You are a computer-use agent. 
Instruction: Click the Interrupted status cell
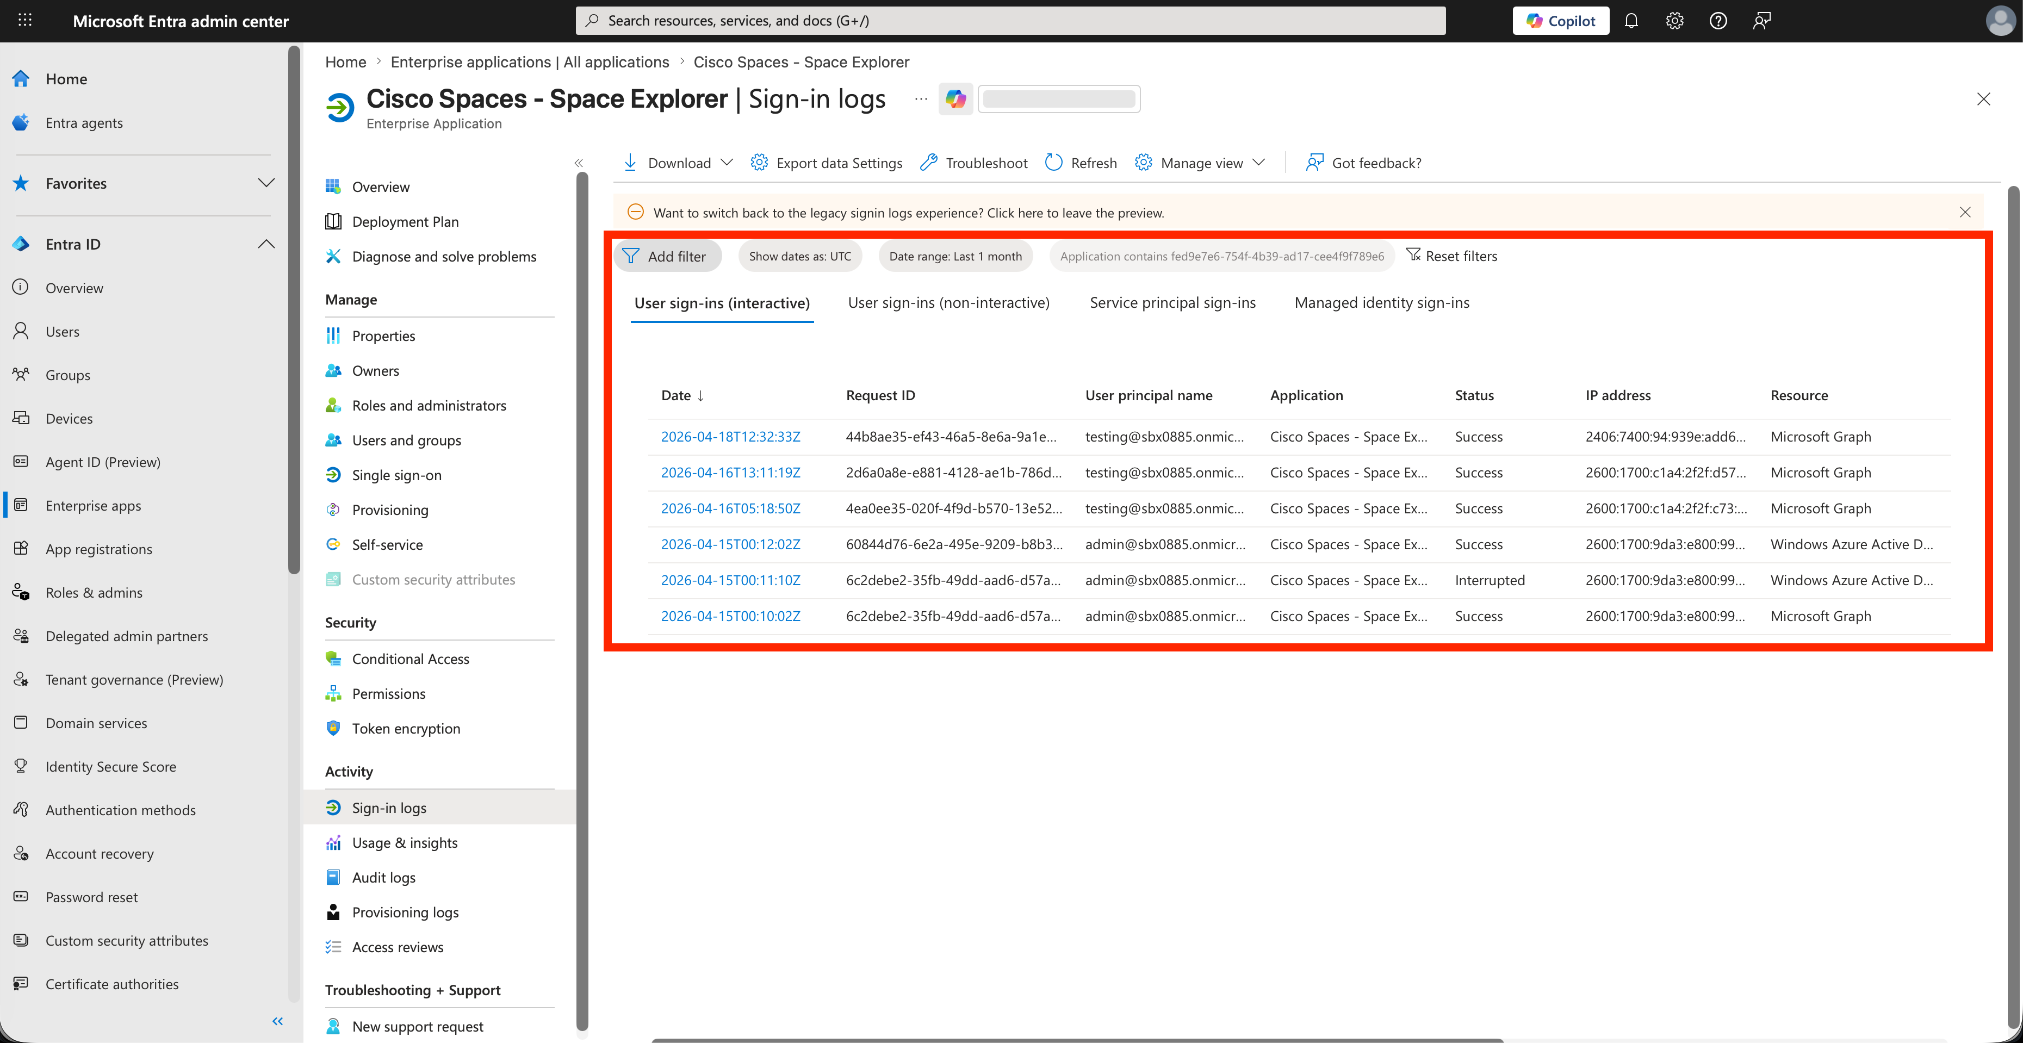[1489, 580]
